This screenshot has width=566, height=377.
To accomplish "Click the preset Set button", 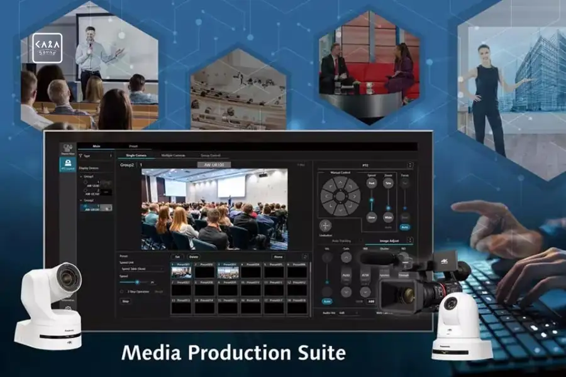I will [x=177, y=256].
